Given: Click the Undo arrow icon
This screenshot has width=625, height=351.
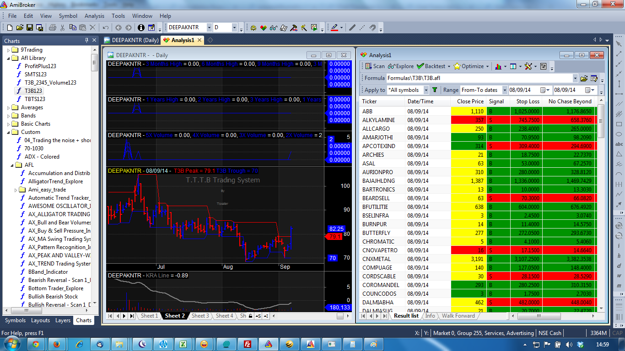Looking at the screenshot, I should [x=106, y=27].
